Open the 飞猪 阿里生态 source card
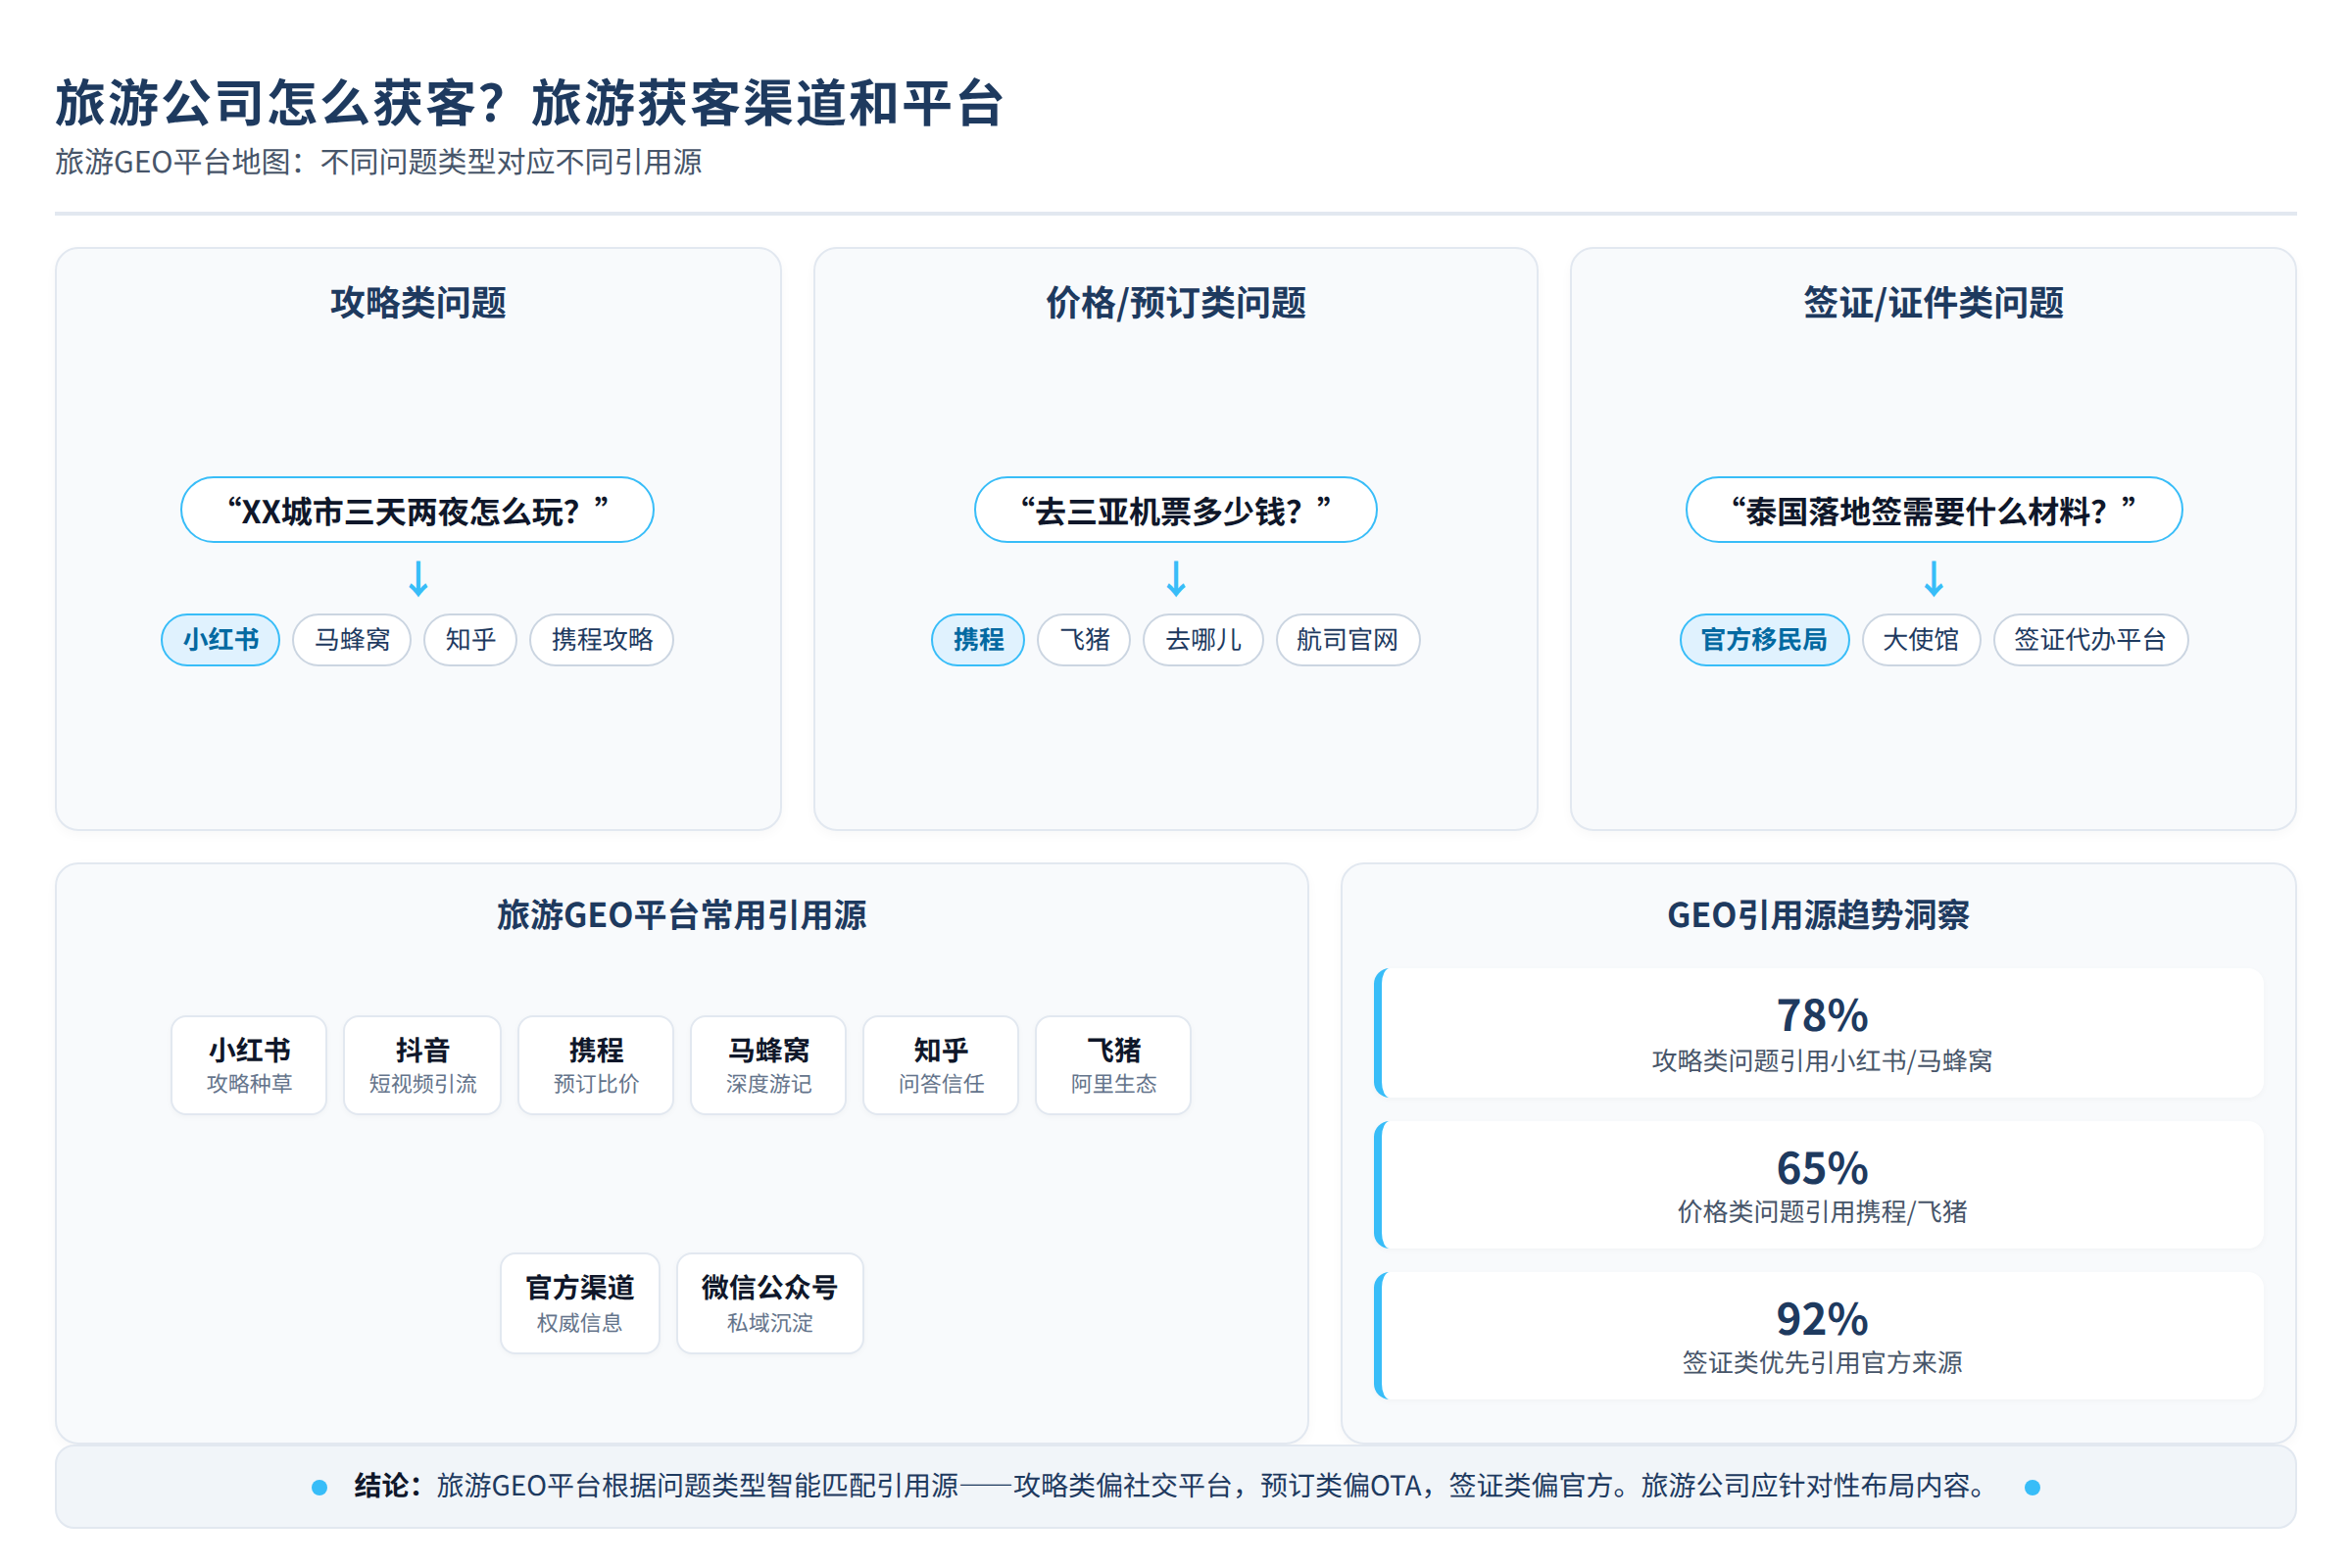2352x1568 pixels. tap(1113, 1065)
